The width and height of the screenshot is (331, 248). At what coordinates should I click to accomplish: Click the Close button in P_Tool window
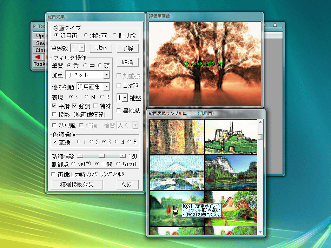click(39, 50)
